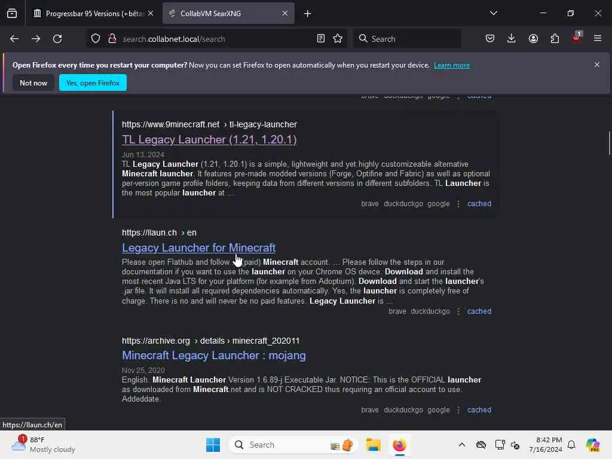The width and height of the screenshot is (612, 459).
Task: Open Minecraft Legacy Launcher : mojang result
Action: click(214, 356)
